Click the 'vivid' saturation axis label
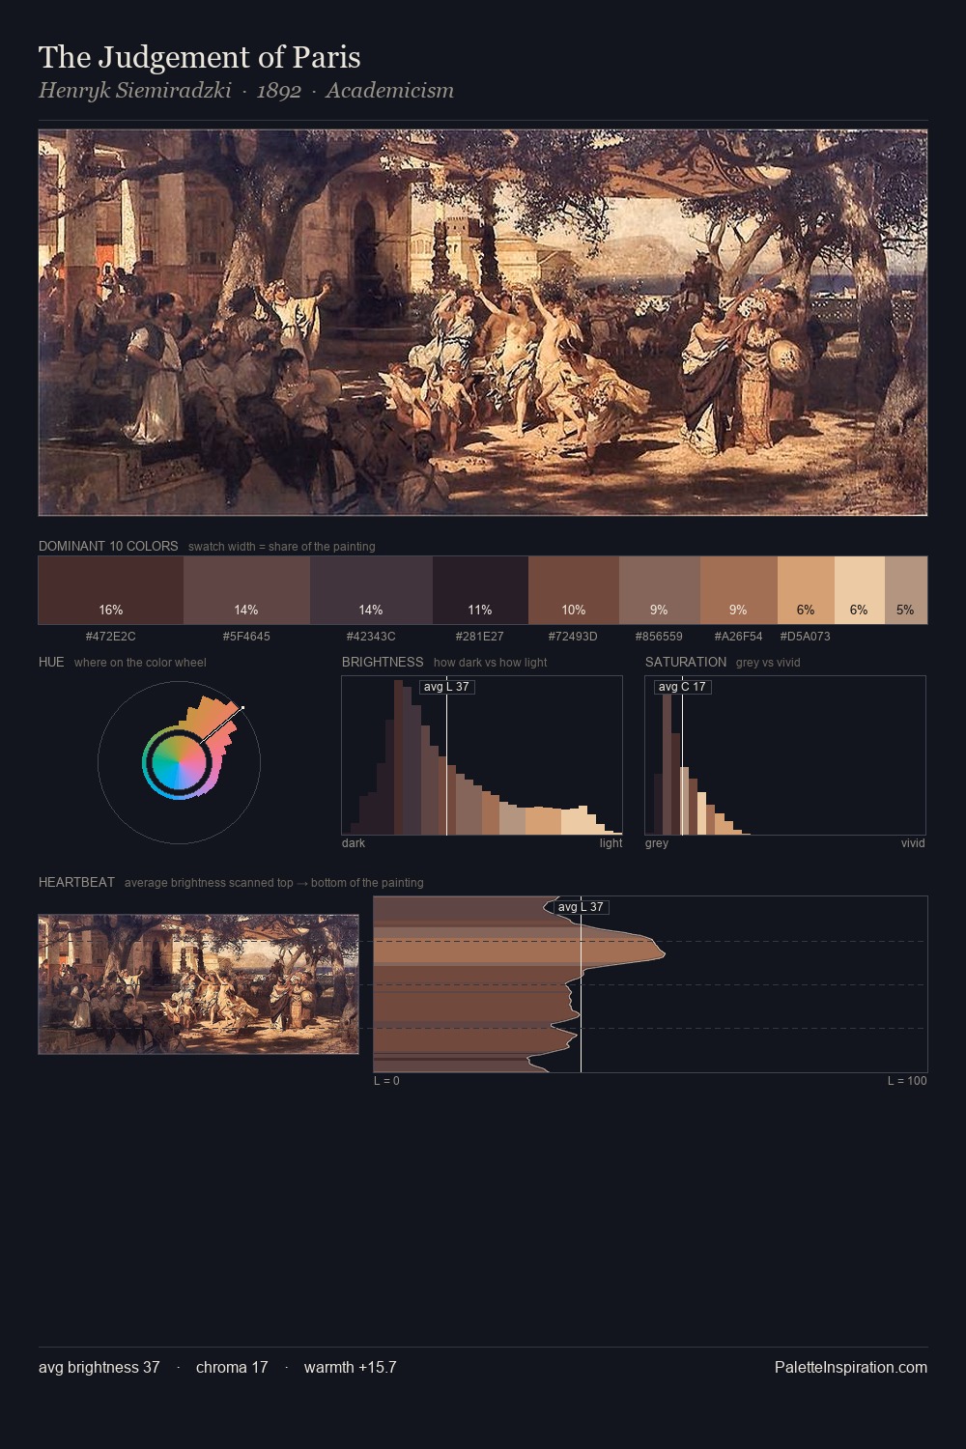 913,843
